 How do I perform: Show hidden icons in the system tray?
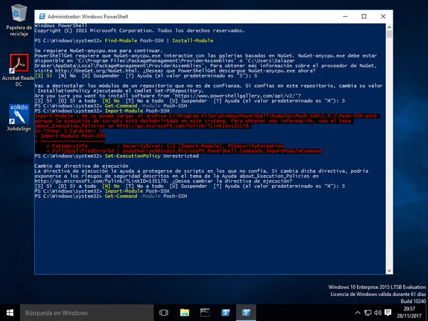coord(358,313)
